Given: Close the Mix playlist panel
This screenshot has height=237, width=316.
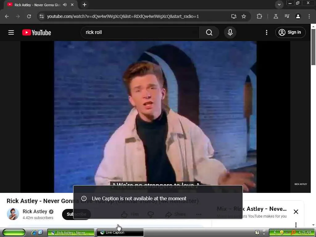Looking at the screenshot, I should coord(296,212).
